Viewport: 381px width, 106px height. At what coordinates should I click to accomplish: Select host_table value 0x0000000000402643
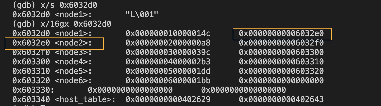(x=281, y=100)
